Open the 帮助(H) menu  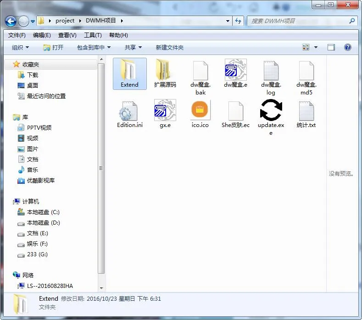tap(118, 35)
